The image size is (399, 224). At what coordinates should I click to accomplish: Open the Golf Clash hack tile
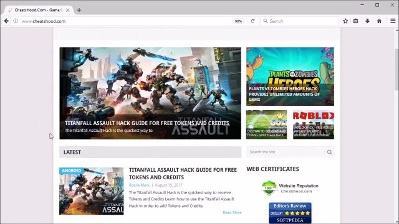266,124
